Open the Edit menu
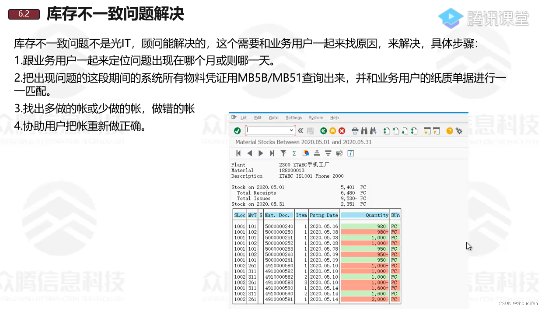This screenshot has width=543, height=309. [x=258, y=118]
